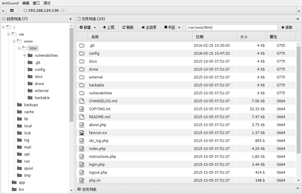
Task: Click the file list vertical scrollbar
Action: tap(298, 100)
